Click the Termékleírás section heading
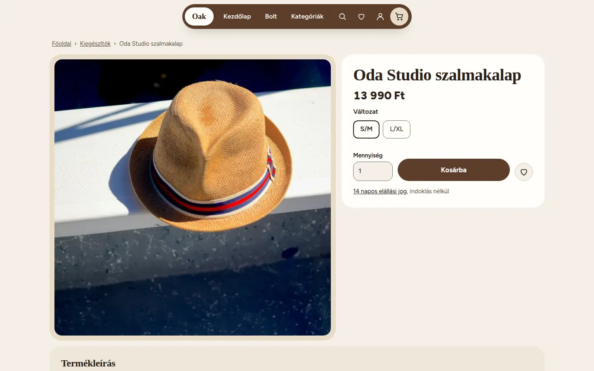The height and width of the screenshot is (371, 594). tap(88, 363)
